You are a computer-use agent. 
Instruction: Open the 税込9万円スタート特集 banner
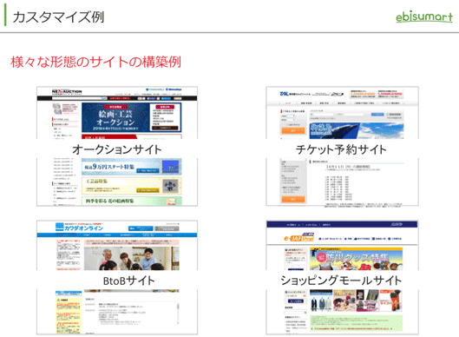click(131, 167)
